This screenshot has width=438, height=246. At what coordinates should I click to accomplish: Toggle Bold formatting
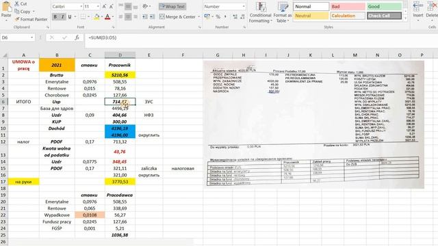pyautogui.click(x=55, y=16)
